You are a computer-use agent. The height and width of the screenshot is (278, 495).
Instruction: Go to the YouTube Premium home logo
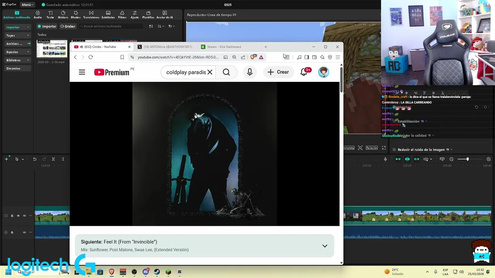(112, 72)
